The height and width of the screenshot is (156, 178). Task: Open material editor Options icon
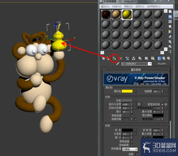(170, 42)
